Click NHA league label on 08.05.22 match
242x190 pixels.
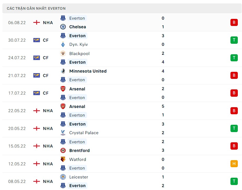click(48, 181)
